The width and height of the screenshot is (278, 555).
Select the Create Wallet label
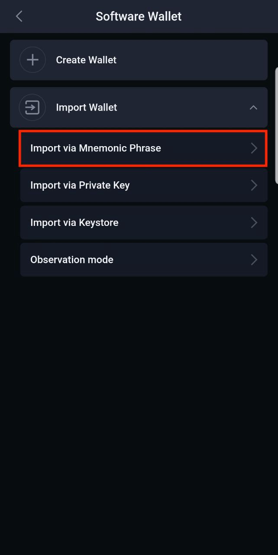pyautogui.click(x=86, y=60)
